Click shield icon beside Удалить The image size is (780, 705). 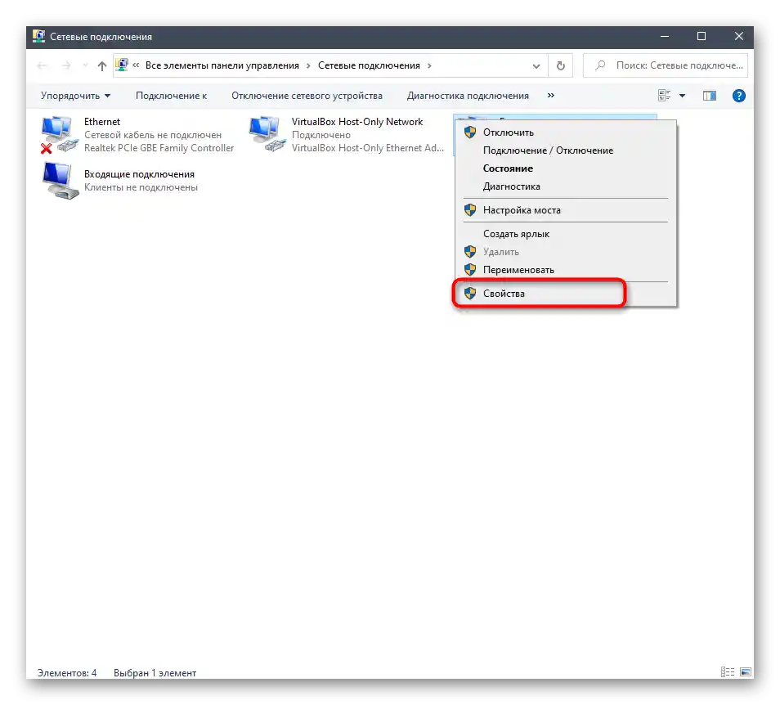tap(470, 252)
